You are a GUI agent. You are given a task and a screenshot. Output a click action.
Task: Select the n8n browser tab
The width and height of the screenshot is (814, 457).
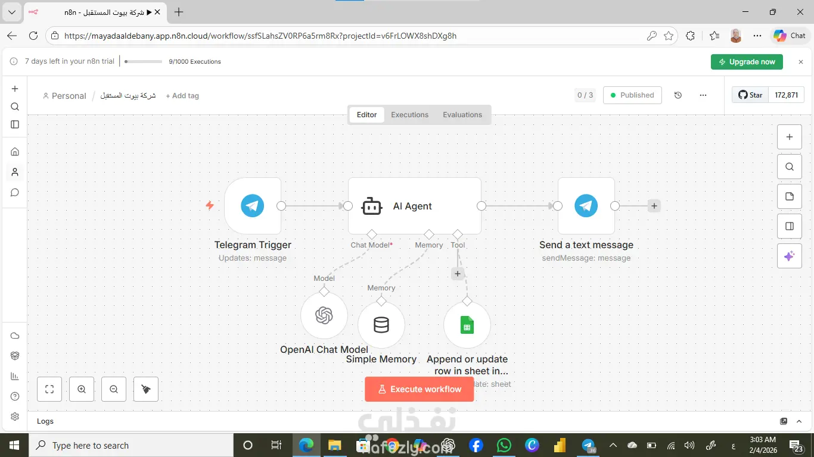[x=97, y=12]
